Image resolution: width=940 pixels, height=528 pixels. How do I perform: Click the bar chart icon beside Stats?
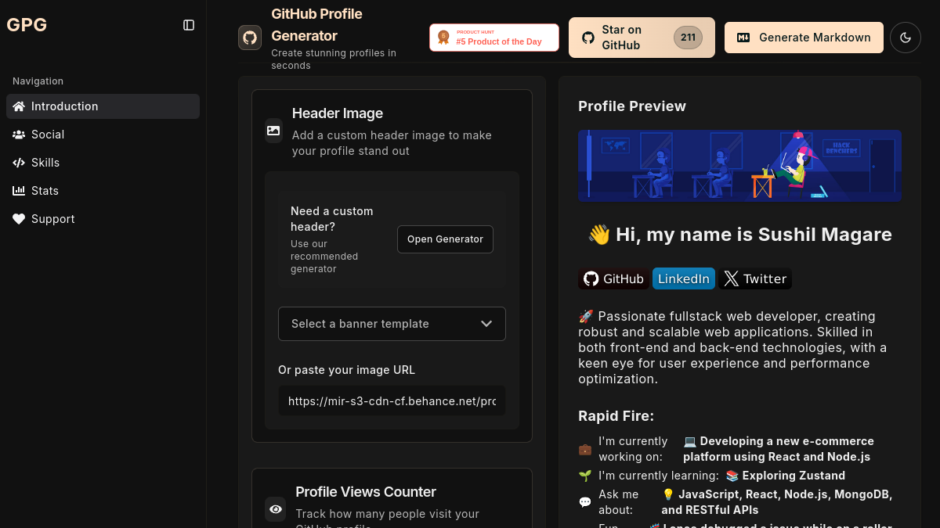tap(19, 191)
